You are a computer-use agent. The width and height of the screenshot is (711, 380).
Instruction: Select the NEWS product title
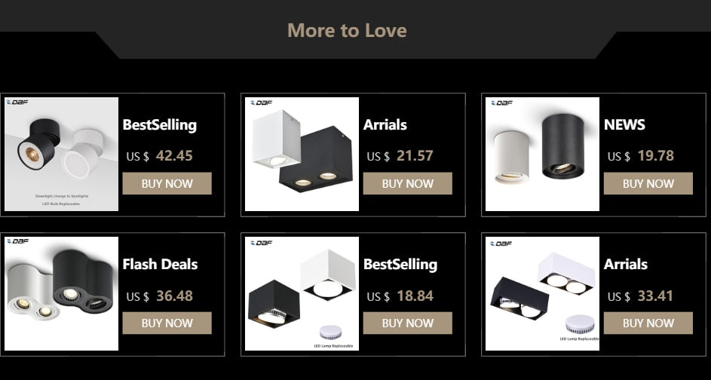624,124
